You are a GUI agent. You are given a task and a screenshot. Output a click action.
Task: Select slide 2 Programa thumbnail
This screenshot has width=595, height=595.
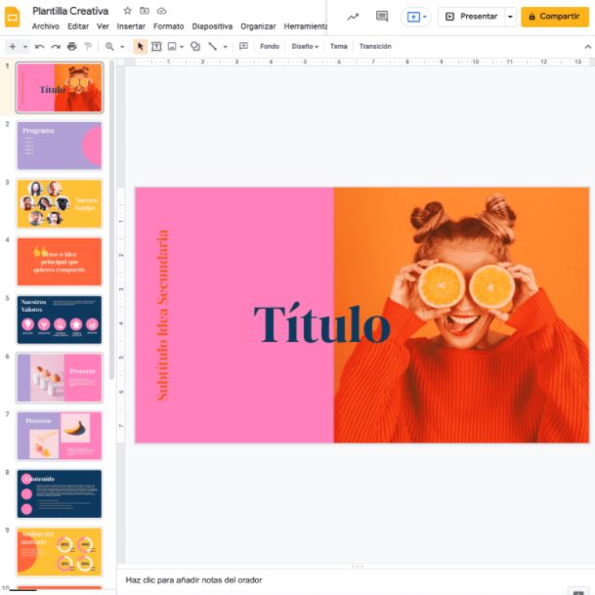pyautogui.click(x=60, y=146)
